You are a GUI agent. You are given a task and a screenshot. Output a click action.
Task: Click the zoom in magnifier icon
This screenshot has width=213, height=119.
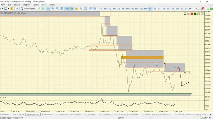[53, 9]
